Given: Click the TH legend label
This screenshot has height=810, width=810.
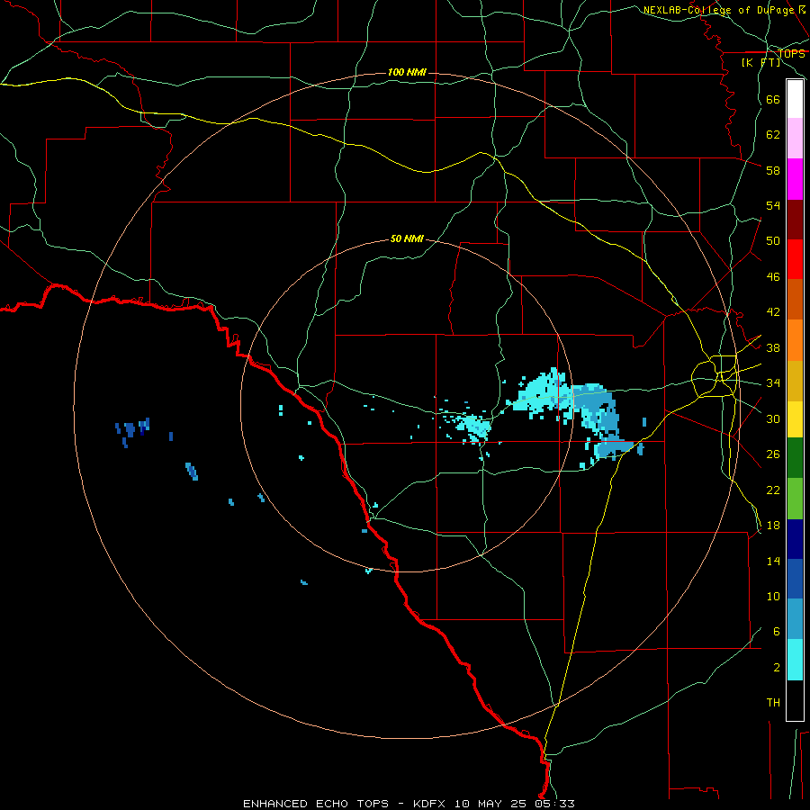Looking at the screenshot, I should (773, 703).
